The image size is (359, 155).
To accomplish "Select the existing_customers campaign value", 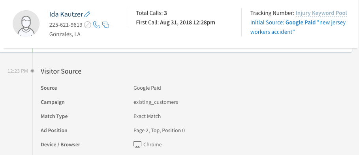I will tap(156, 102).
